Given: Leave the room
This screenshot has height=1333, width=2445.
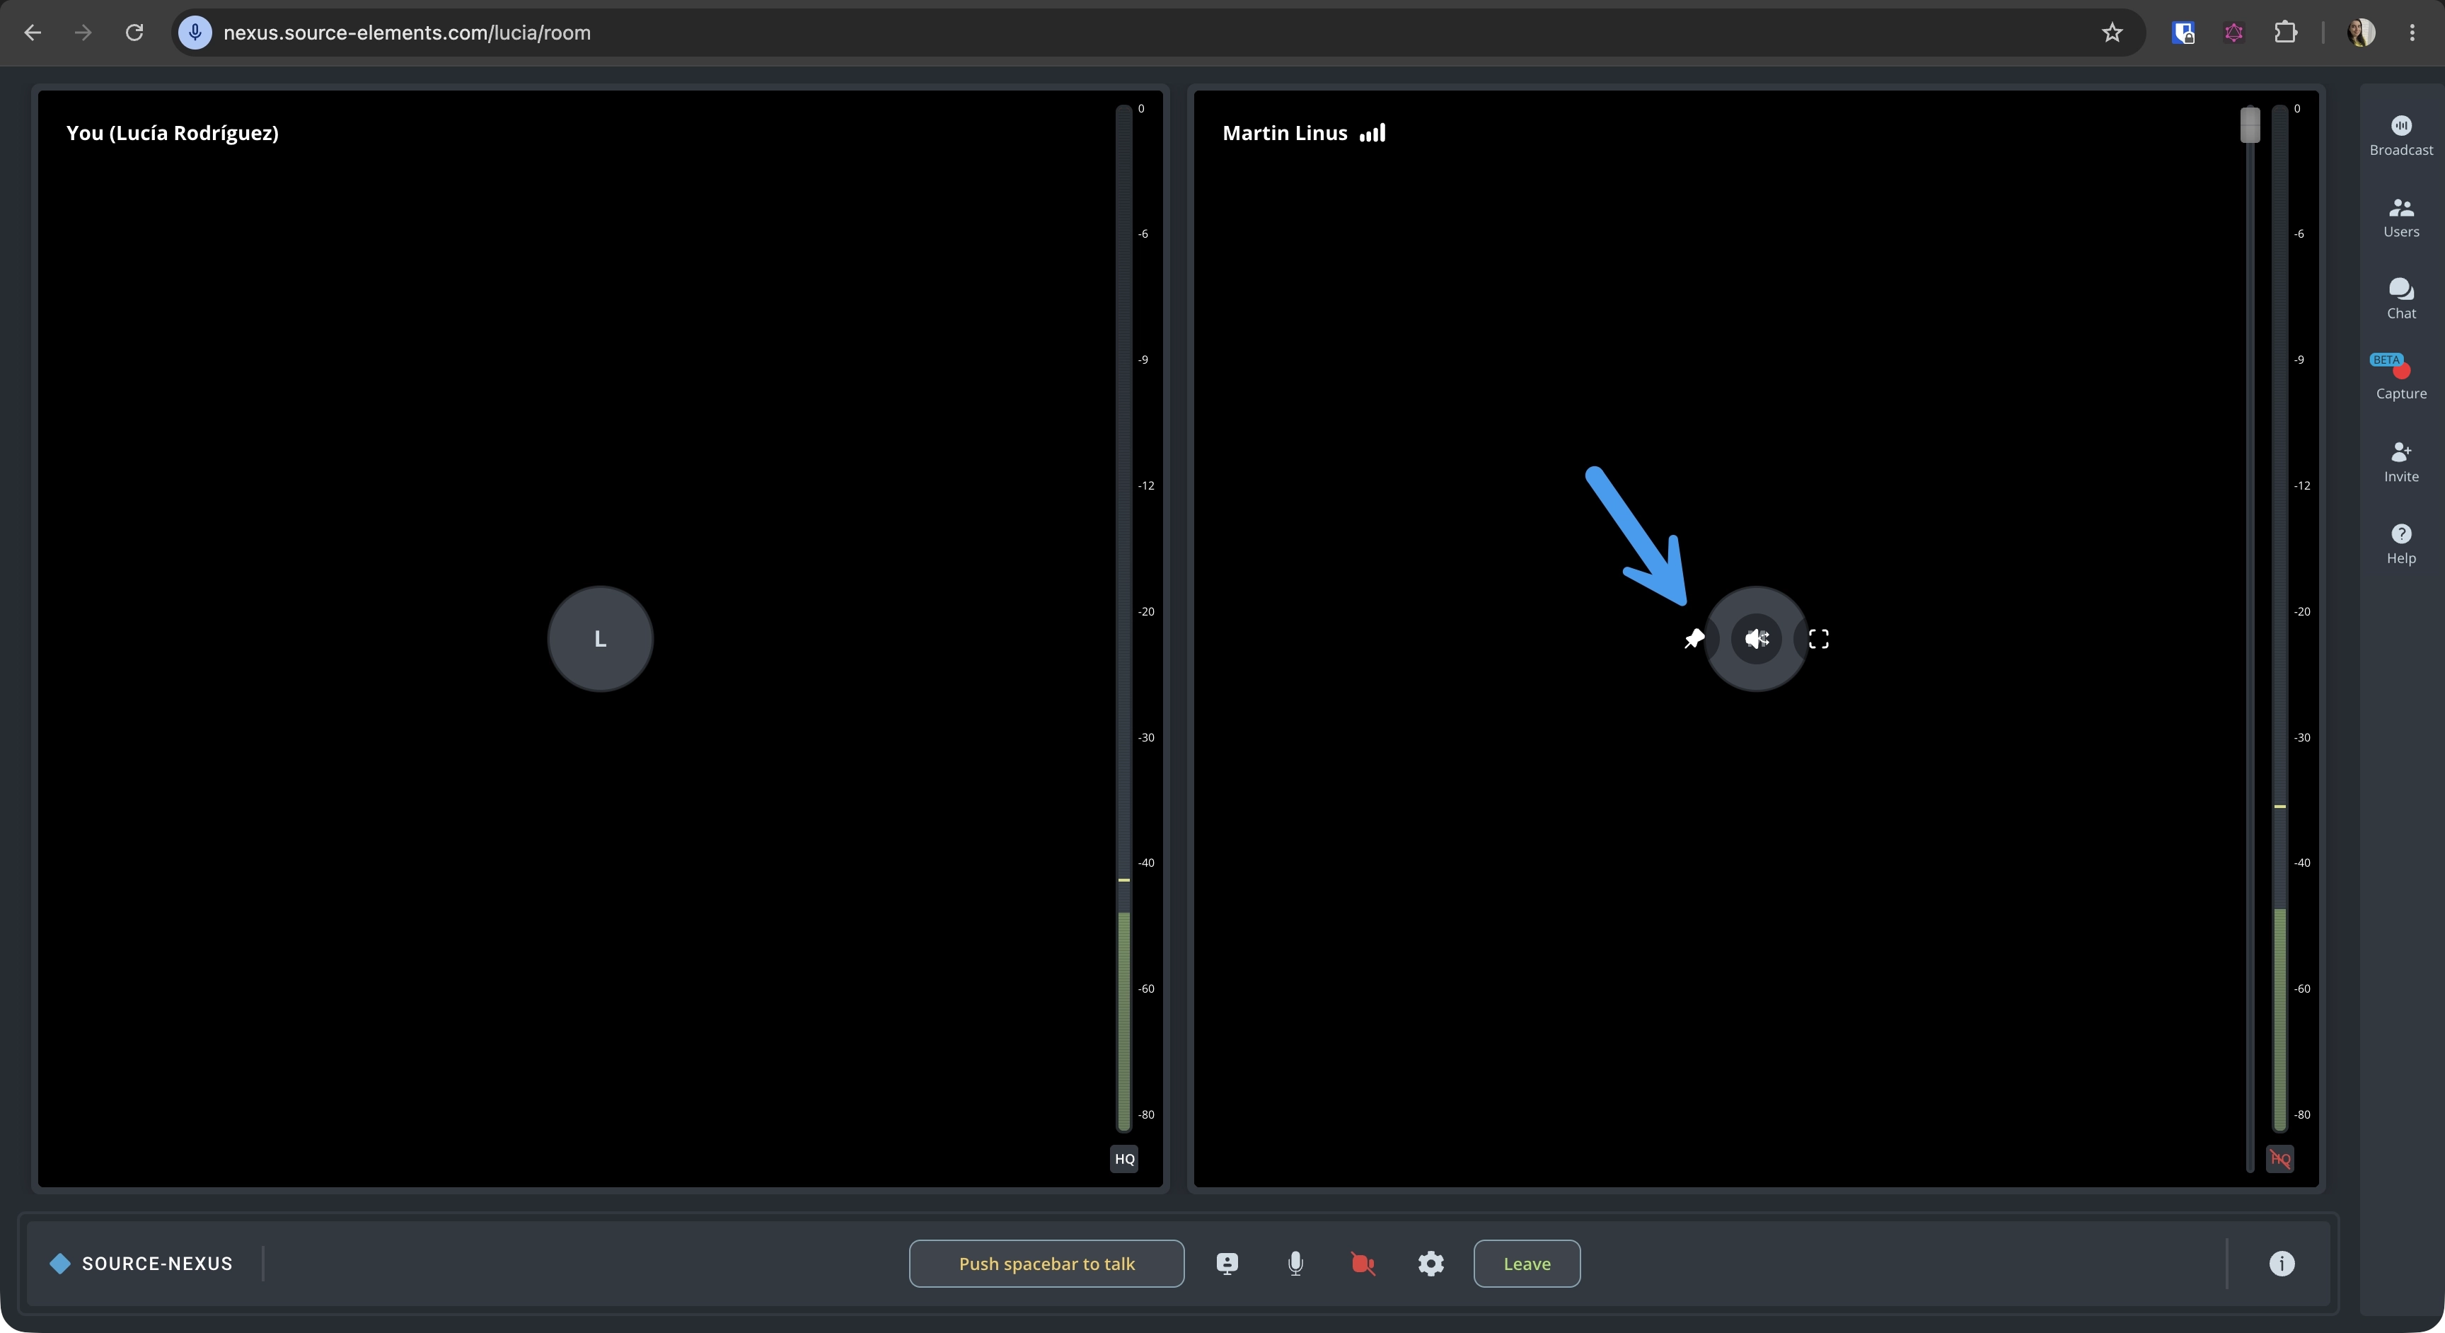Looking at the screenshot, I should click(1526, 1264).
